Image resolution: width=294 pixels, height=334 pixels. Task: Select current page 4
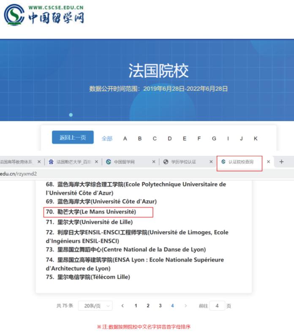172,306
